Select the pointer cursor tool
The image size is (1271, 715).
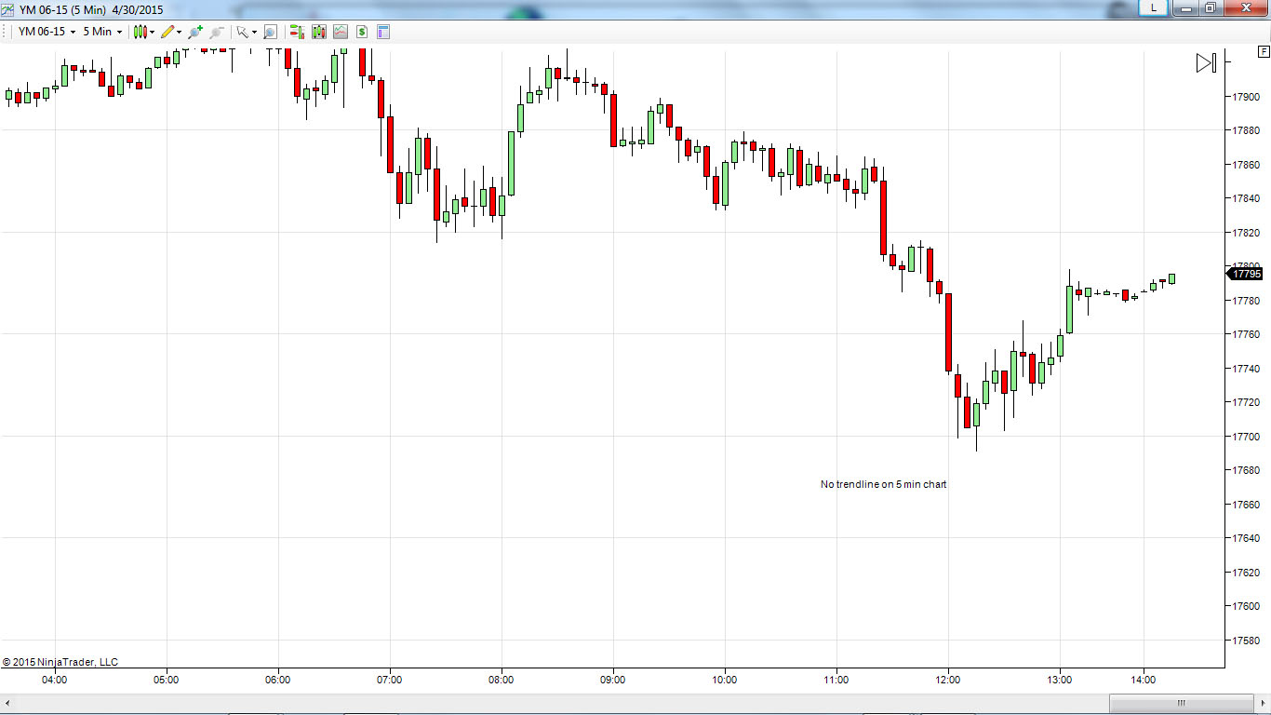point(242,32)
